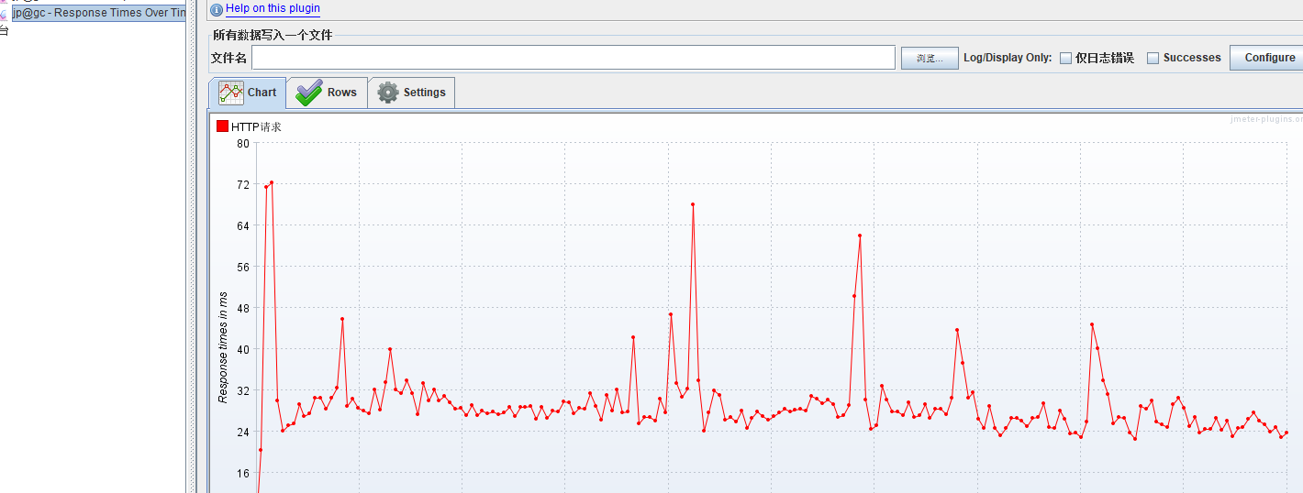
Task: Click the 24 label on the y-axis
Action: (243, 432)
